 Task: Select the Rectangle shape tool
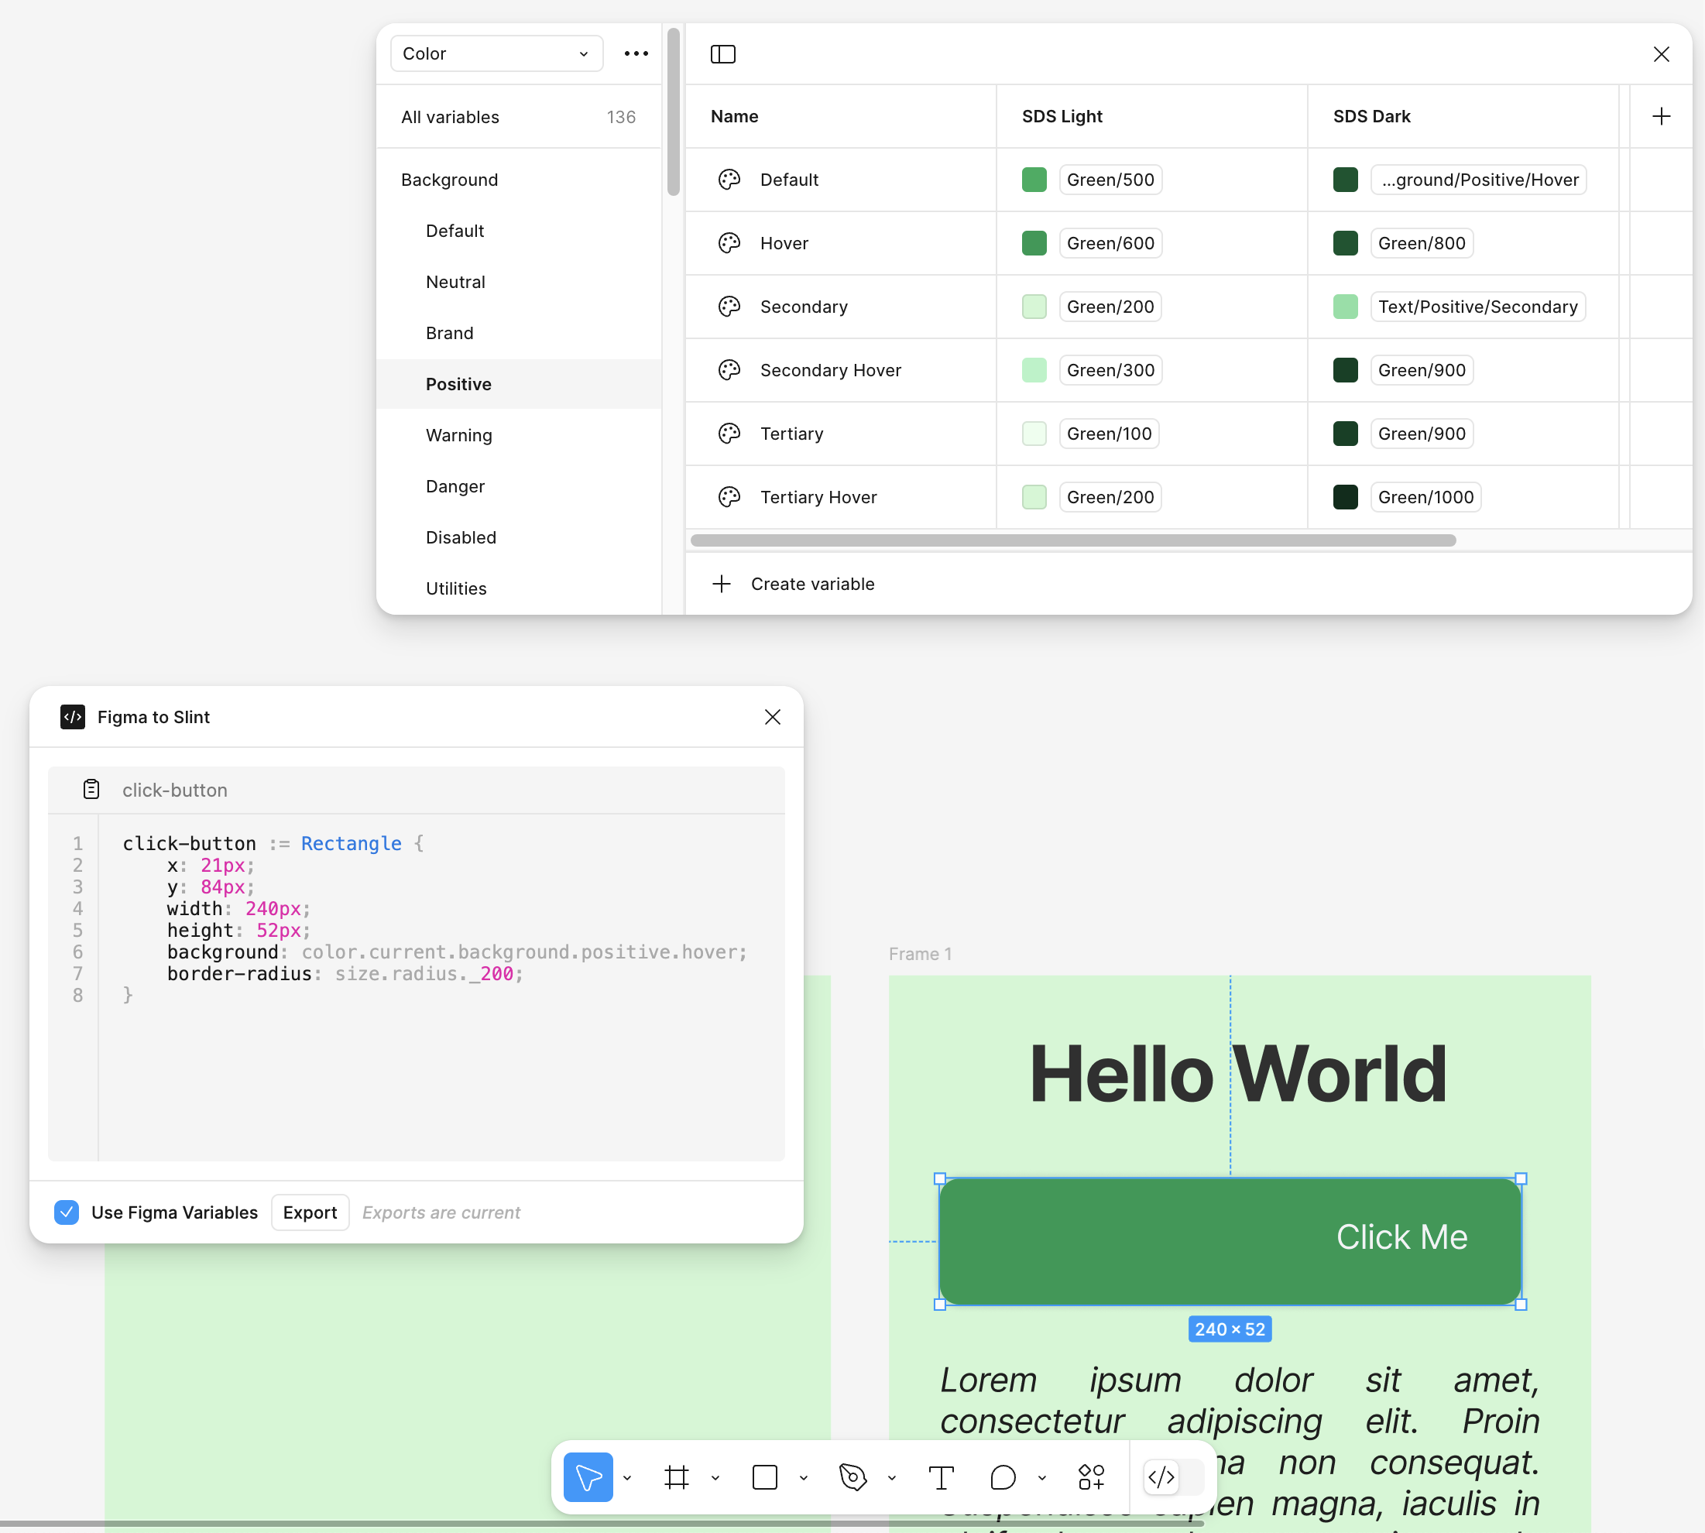pyautogui.click(x=765, y=1476)
